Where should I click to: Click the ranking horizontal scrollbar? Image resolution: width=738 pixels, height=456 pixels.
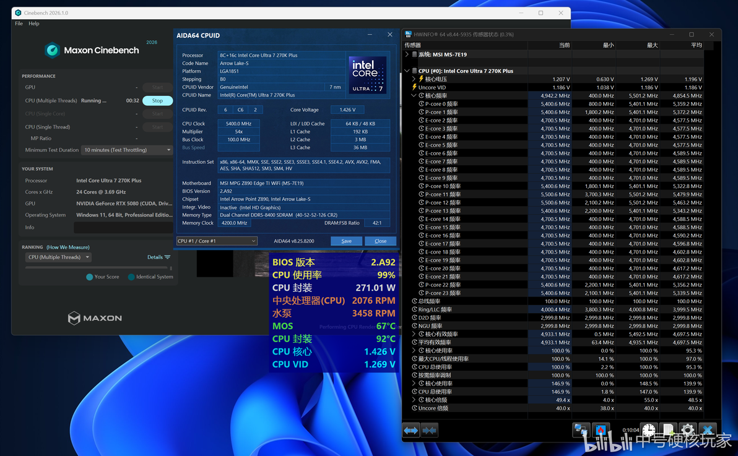(x=97, y=267)
